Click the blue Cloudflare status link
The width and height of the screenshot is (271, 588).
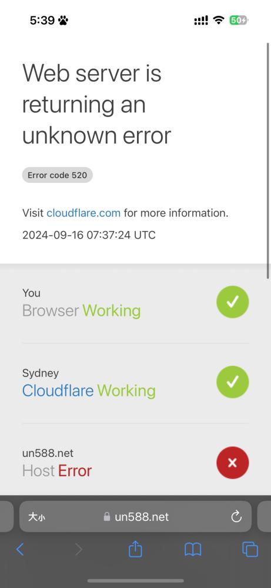(58, 390)
